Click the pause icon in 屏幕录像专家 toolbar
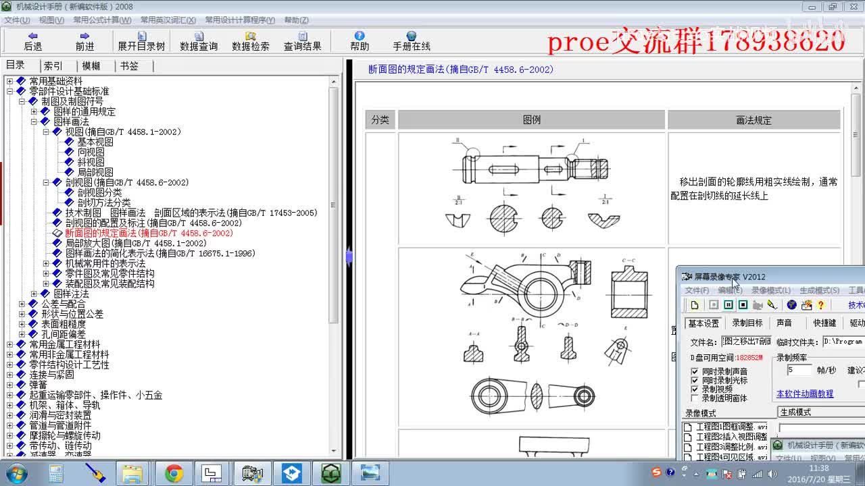865x486 pixels. [x=728, y=305]
